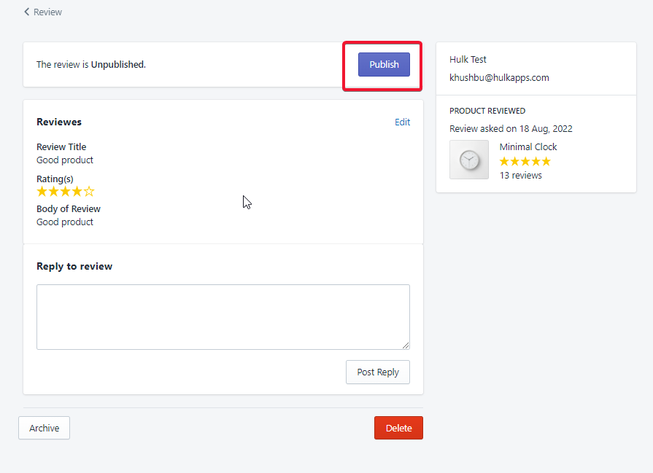Archive this review
Image resolution: width=653 pixels, height=473 pixels.
click(44, 428)
